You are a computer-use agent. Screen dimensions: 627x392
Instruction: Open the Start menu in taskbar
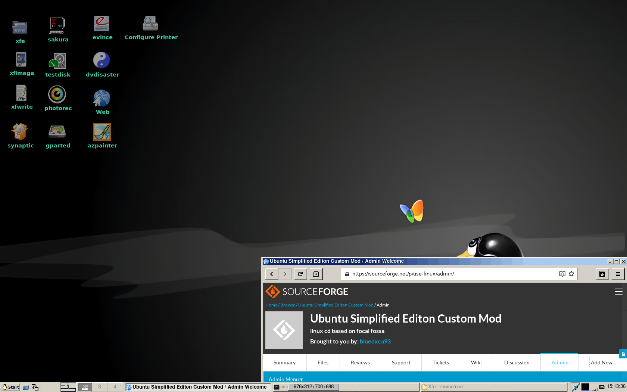[x=10, y=387]
